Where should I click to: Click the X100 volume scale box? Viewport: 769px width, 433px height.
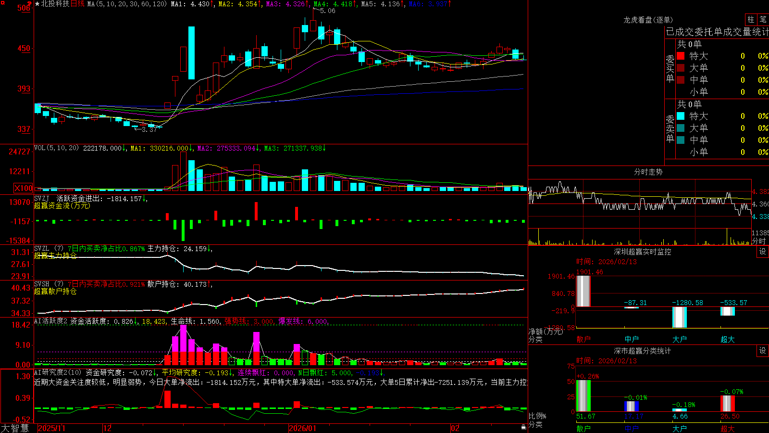pyautogui.click(x=23, y=189)
